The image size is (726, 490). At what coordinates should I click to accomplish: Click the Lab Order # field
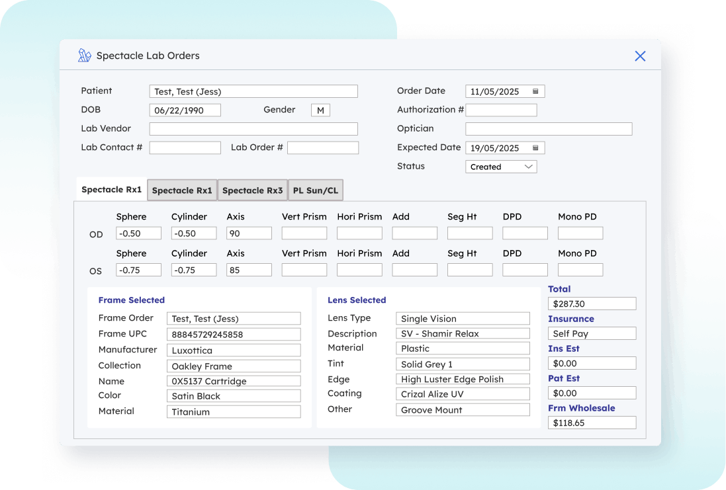pyautogui.click(x=322, y=148)
